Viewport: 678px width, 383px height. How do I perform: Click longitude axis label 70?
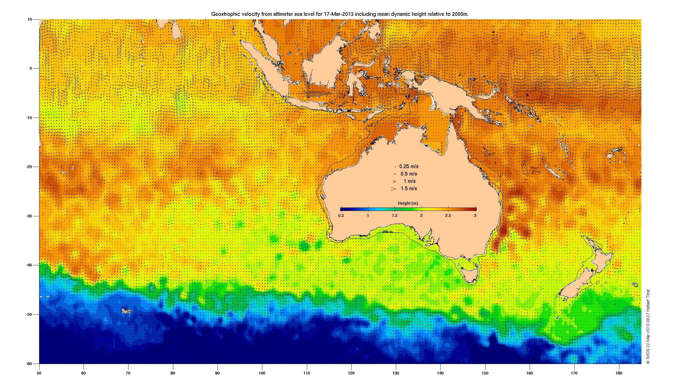click(x=128, y=373)
